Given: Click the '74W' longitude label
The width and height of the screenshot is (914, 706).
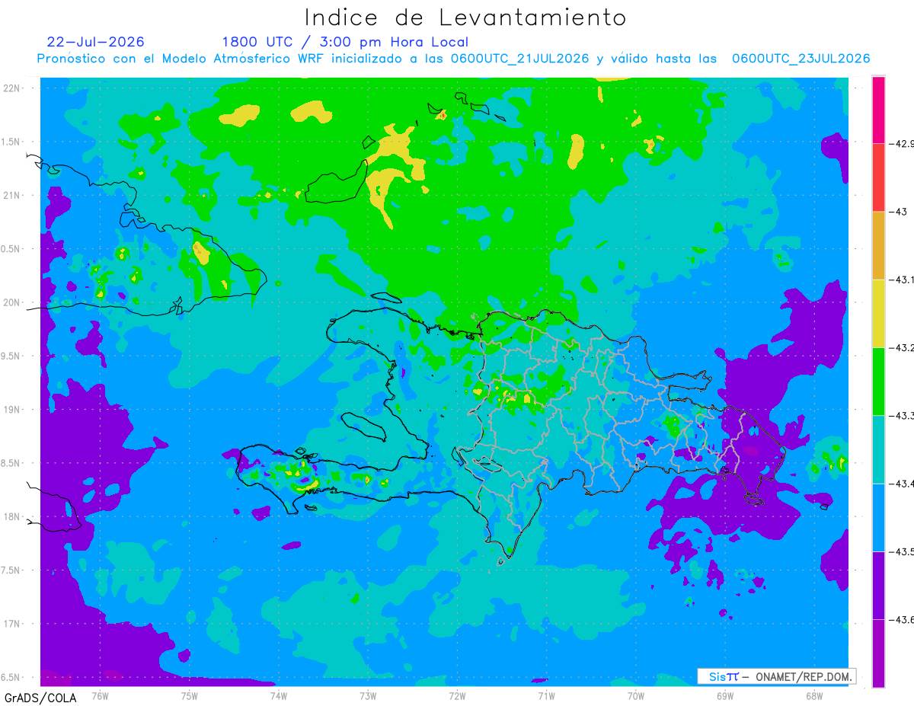Looking at the screenshot, I should pyautogui.click(x=279, y=695).
